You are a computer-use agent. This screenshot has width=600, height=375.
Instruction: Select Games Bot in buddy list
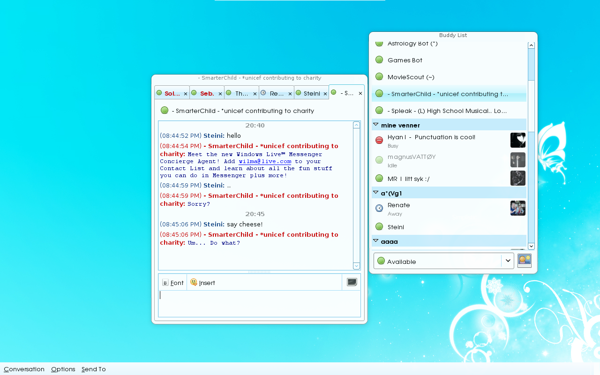pyautogui.click(x=449, y=60)
